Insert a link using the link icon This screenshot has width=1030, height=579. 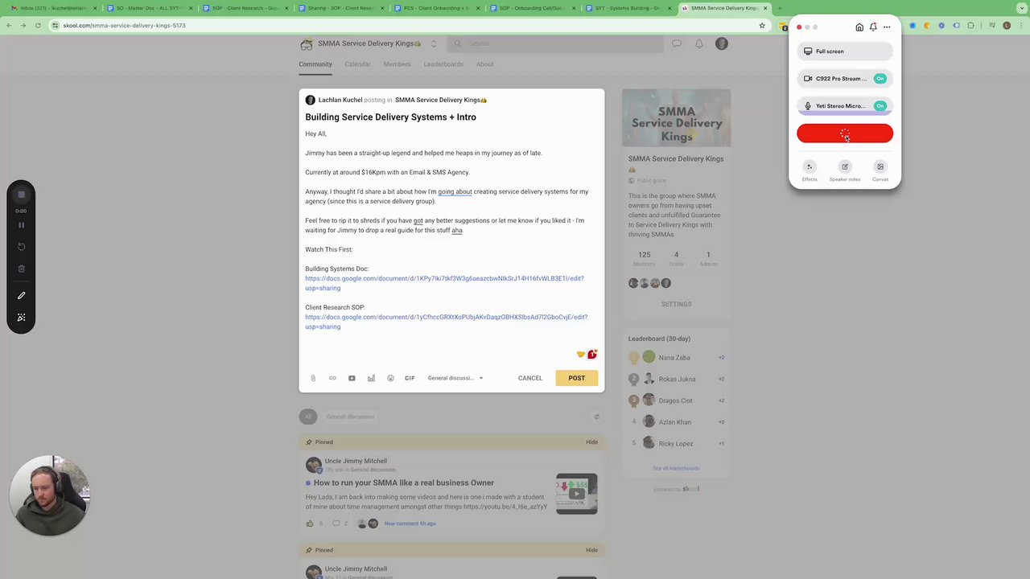tap(332, 378)
